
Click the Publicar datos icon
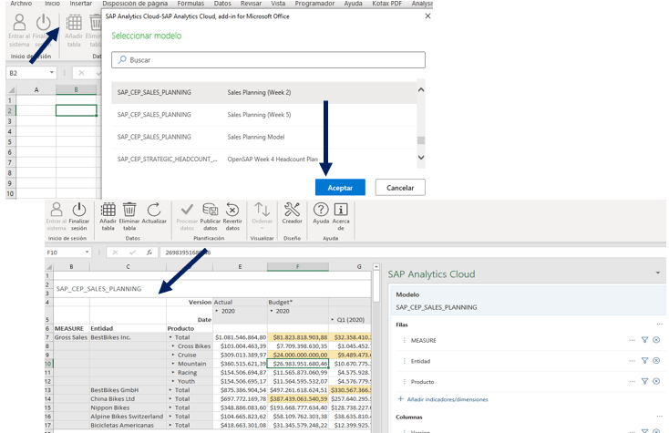211,211
